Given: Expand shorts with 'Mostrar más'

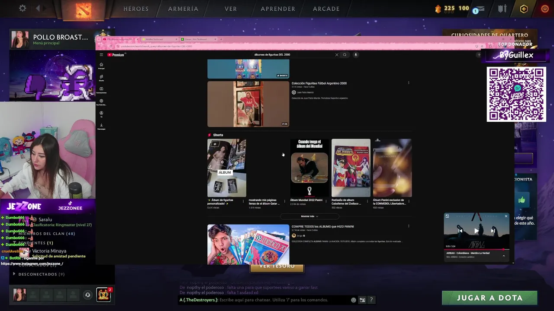Looking at the screenshot, I should tap(309, 216).
